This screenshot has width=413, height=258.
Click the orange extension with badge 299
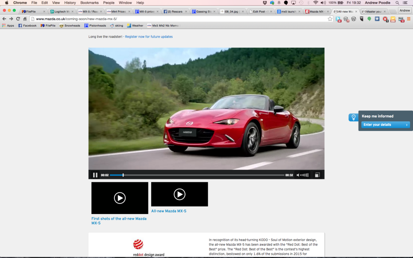[x=393, y=19]
